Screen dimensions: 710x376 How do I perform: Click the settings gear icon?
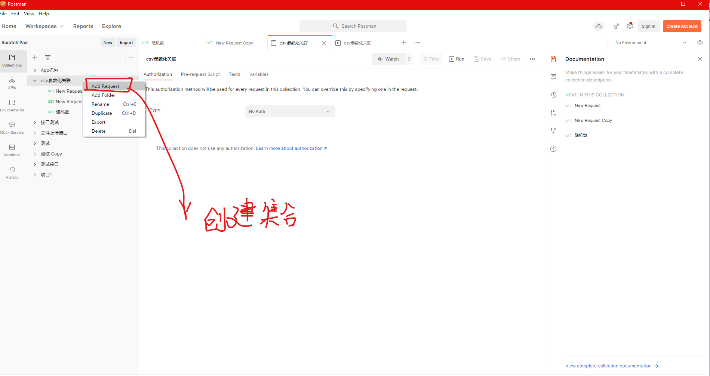pyautogui.click(x=630, y=26)
